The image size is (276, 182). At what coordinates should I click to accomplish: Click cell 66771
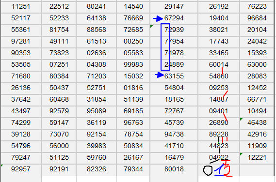[257, 100]
